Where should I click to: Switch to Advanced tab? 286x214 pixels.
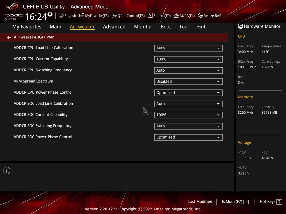coord(114,27)
